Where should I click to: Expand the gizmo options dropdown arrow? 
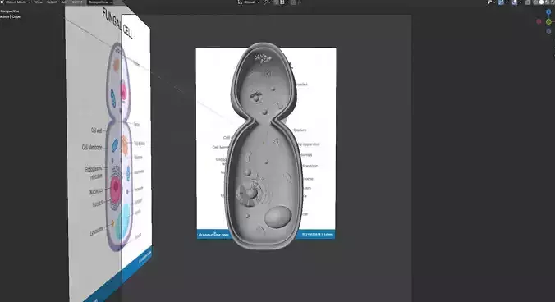pyautogui.click(x=507, y=2)
